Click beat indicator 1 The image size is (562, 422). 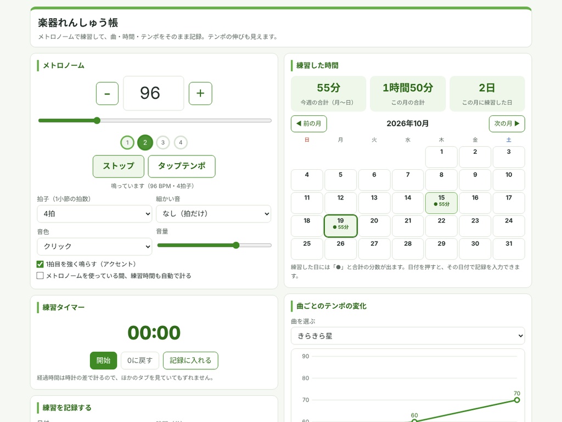pyautogui.click(x=127, y=142)
